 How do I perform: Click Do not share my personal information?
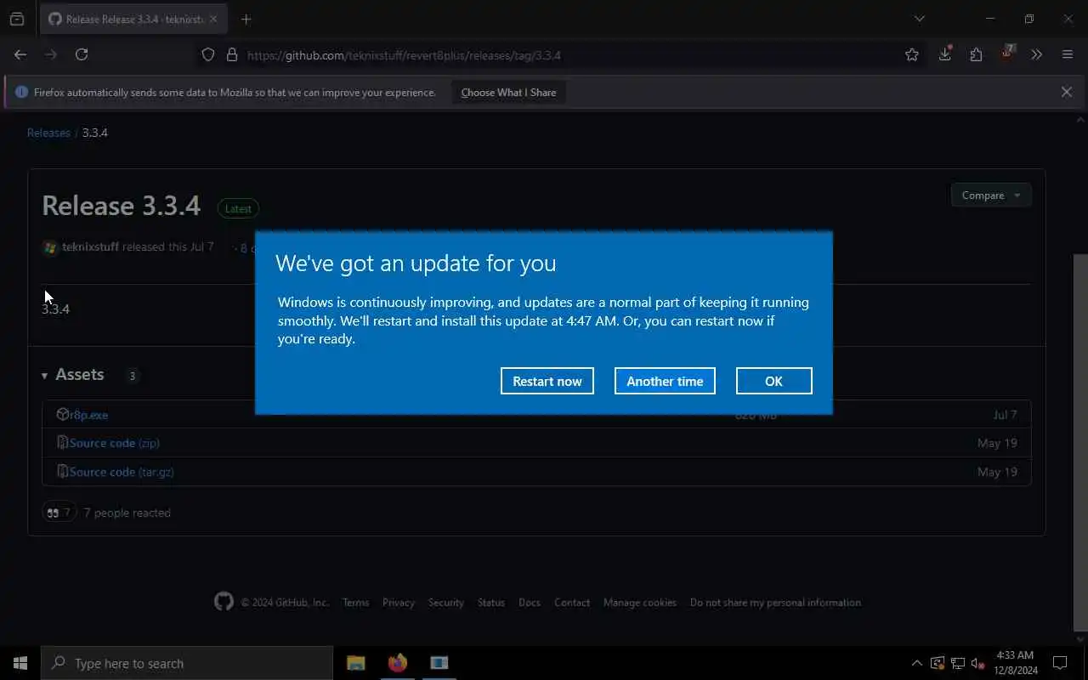point(775,603)
